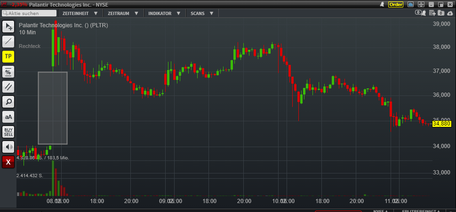Click the BUY SELL marker tool
This screenshot has height=212, width=456.
[8, 132]
